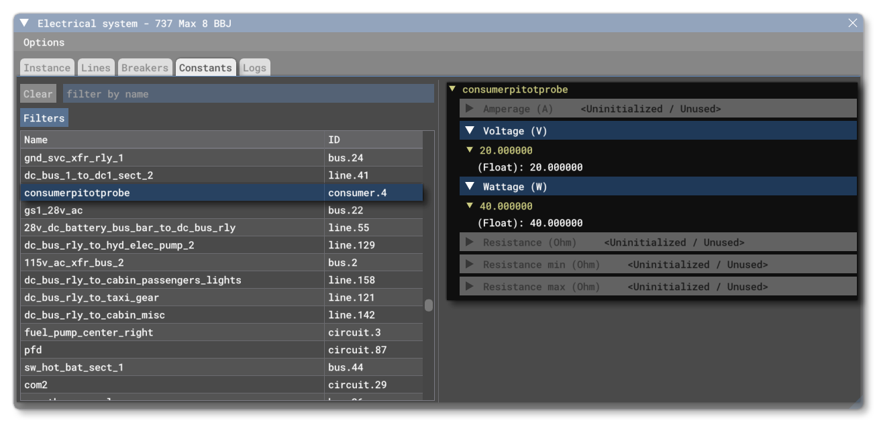Screen dimensions: 877x423
Task: Switch to the Logs tab
Action: point(254,67)
